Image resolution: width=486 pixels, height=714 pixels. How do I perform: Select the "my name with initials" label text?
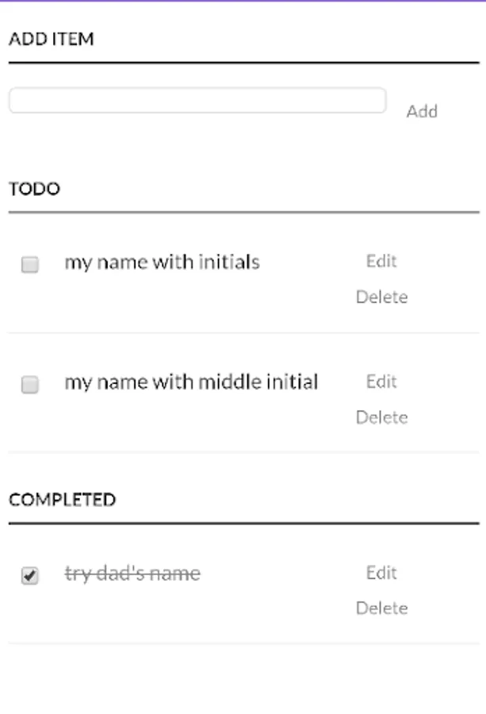162,262
